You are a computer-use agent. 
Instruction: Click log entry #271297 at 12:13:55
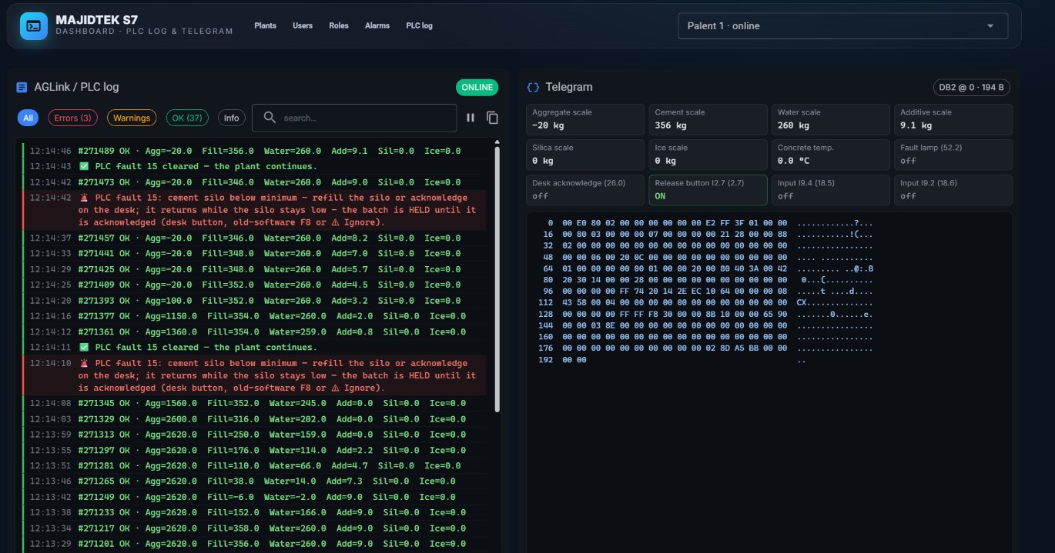pyautogui.click(x=254, y=450)
